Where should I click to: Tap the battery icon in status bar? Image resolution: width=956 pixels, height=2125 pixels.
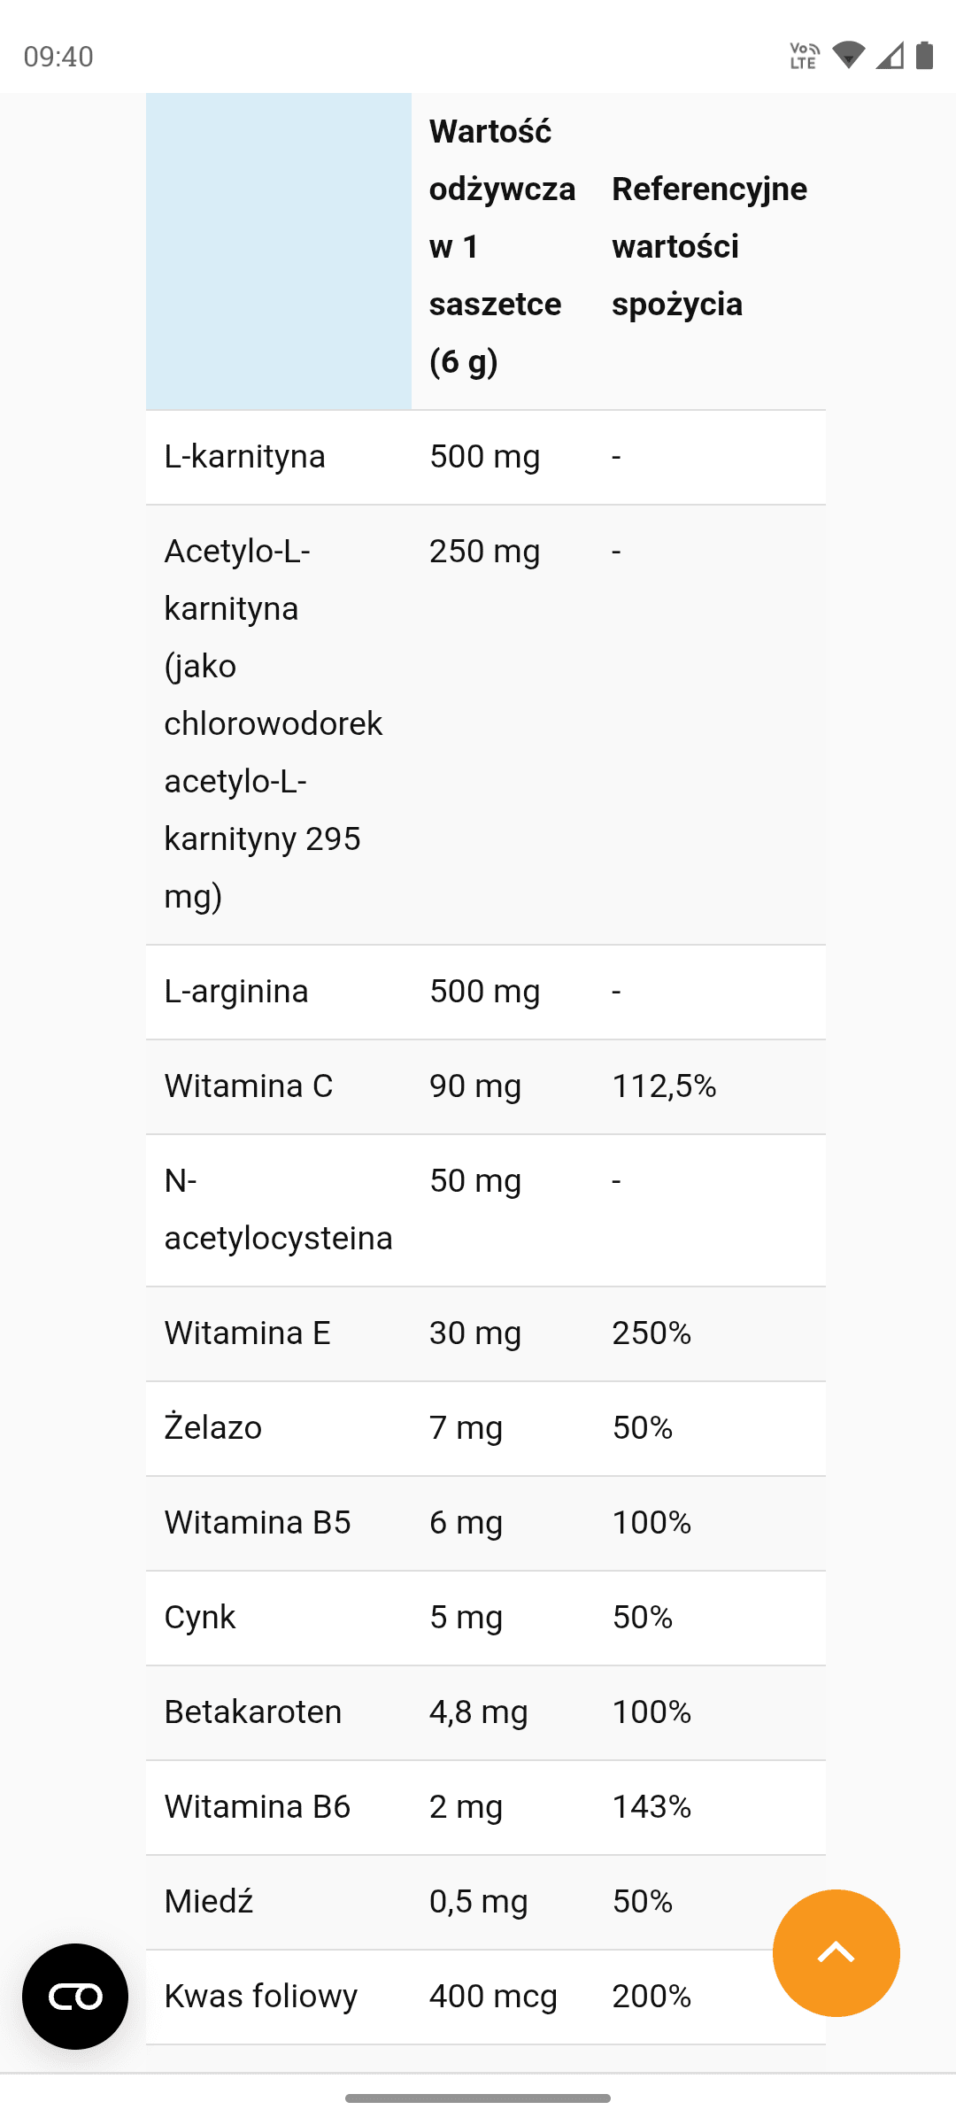924,56
